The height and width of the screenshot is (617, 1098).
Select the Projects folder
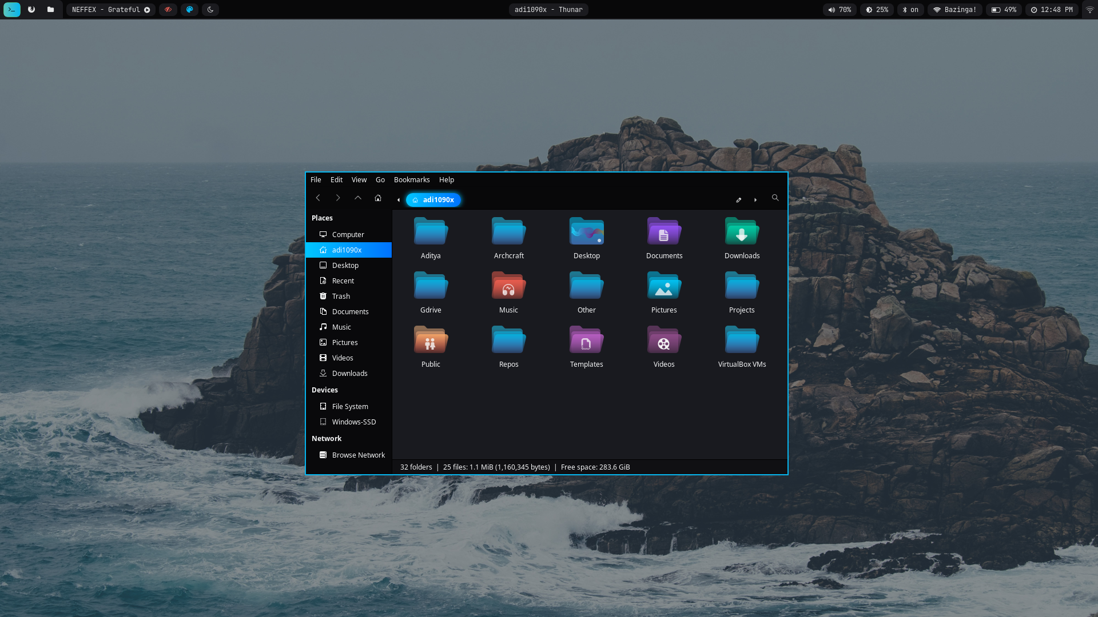pos(742,293)
